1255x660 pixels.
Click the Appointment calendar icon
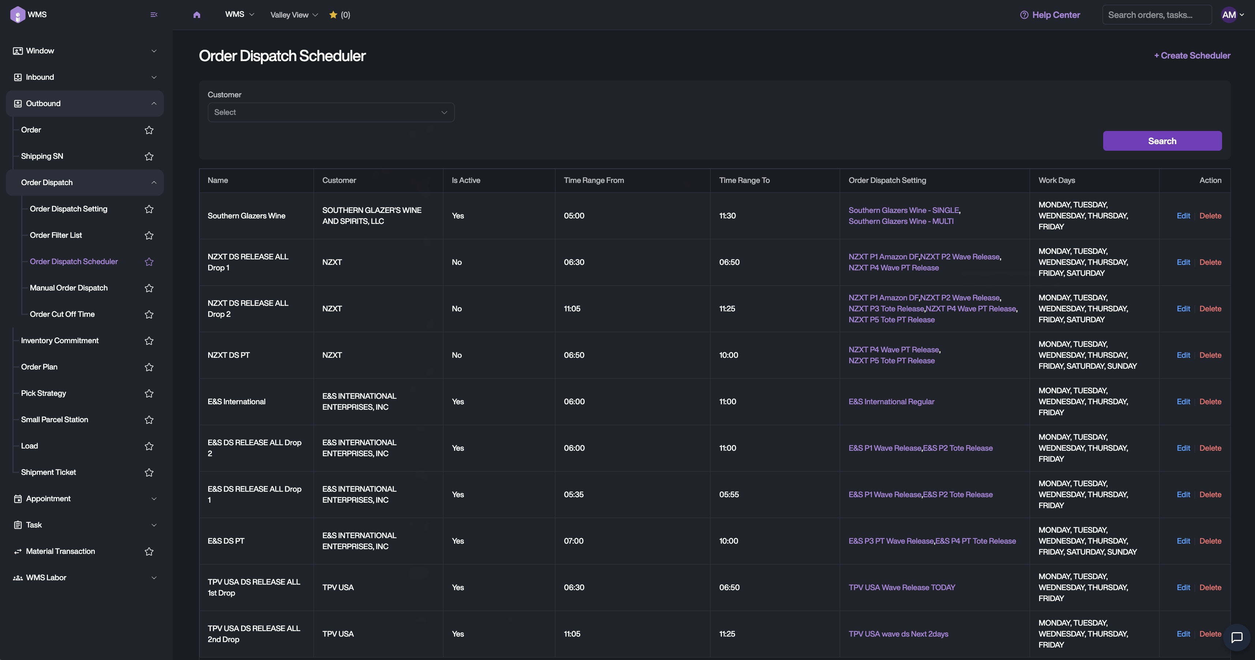click(x=18, y=498)
